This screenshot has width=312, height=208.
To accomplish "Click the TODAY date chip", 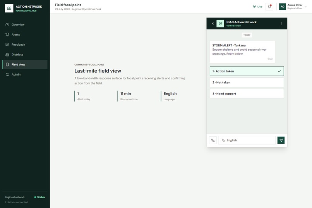I will (247, 35).
